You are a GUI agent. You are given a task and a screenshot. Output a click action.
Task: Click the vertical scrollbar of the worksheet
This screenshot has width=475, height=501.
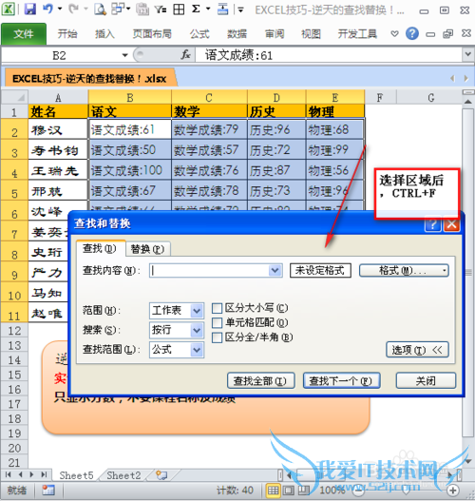coord(468,272)
